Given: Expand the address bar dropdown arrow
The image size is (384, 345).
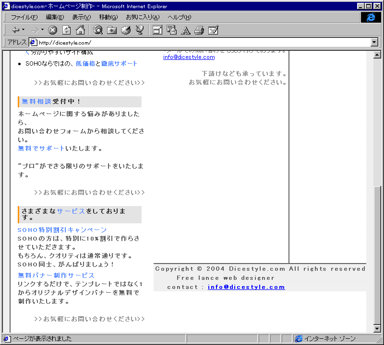Looking at the screenshot, I should [x=374, y=43].
